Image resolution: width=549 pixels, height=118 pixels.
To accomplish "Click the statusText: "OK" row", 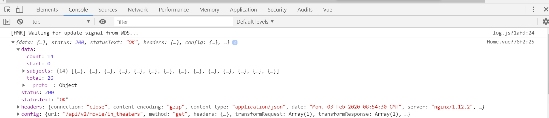I will (x=45, y=100).
